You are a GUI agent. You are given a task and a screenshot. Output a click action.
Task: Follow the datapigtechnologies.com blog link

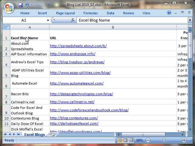(x=81, y=94)
